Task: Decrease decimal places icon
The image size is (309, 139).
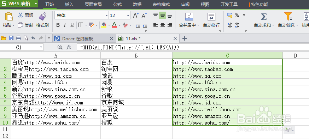Action: click(237, 25)
